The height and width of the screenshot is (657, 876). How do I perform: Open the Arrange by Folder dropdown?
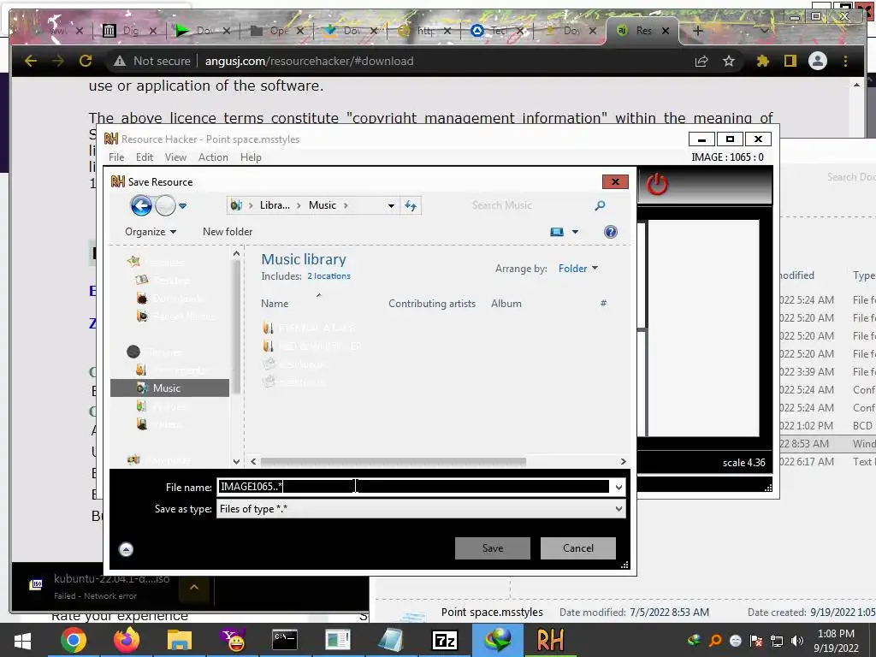(578, 268)
